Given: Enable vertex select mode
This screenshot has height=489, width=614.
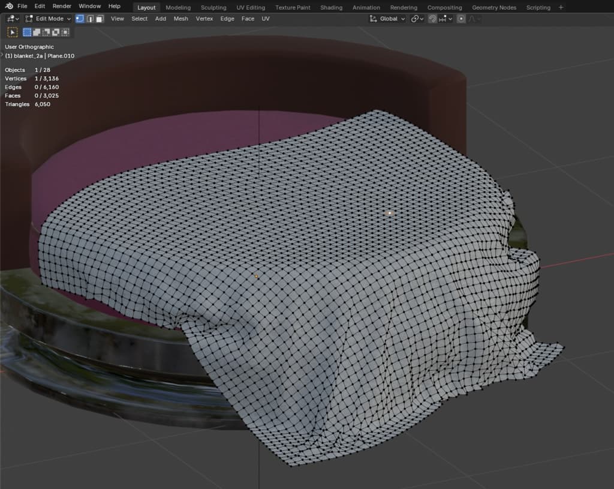Looking at the screenshot, I should [80, 19].
